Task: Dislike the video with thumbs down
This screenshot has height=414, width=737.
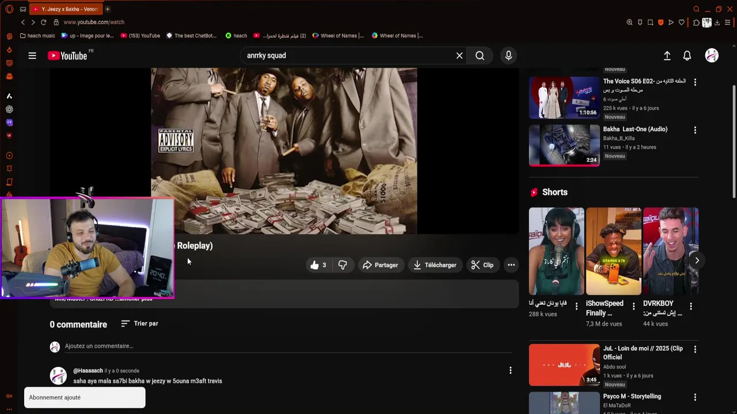Action: 343,265
